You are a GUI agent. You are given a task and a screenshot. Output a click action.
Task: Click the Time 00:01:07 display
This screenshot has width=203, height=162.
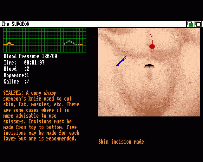pyautogui.click(x=24, y=63)
